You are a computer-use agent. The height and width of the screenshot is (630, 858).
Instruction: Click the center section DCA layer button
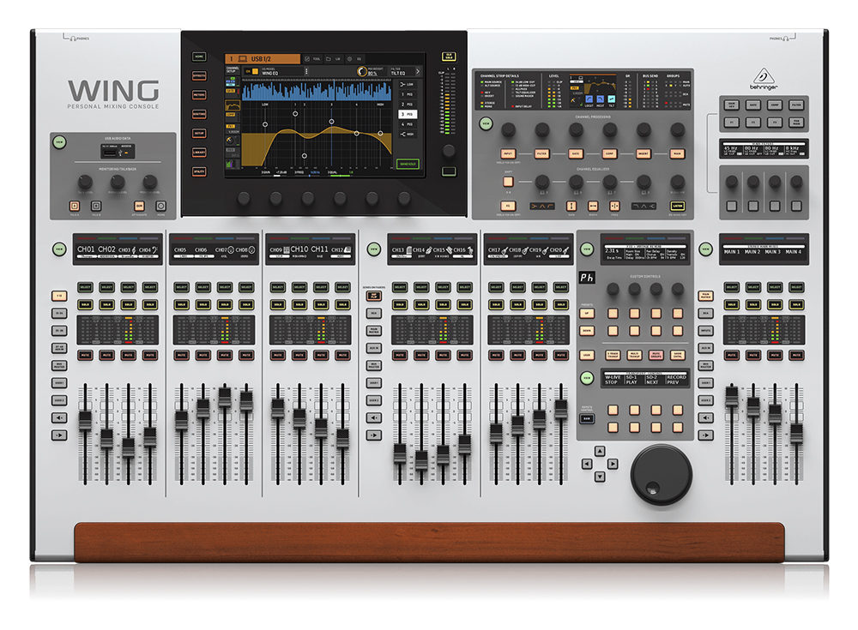click(374, 314)
